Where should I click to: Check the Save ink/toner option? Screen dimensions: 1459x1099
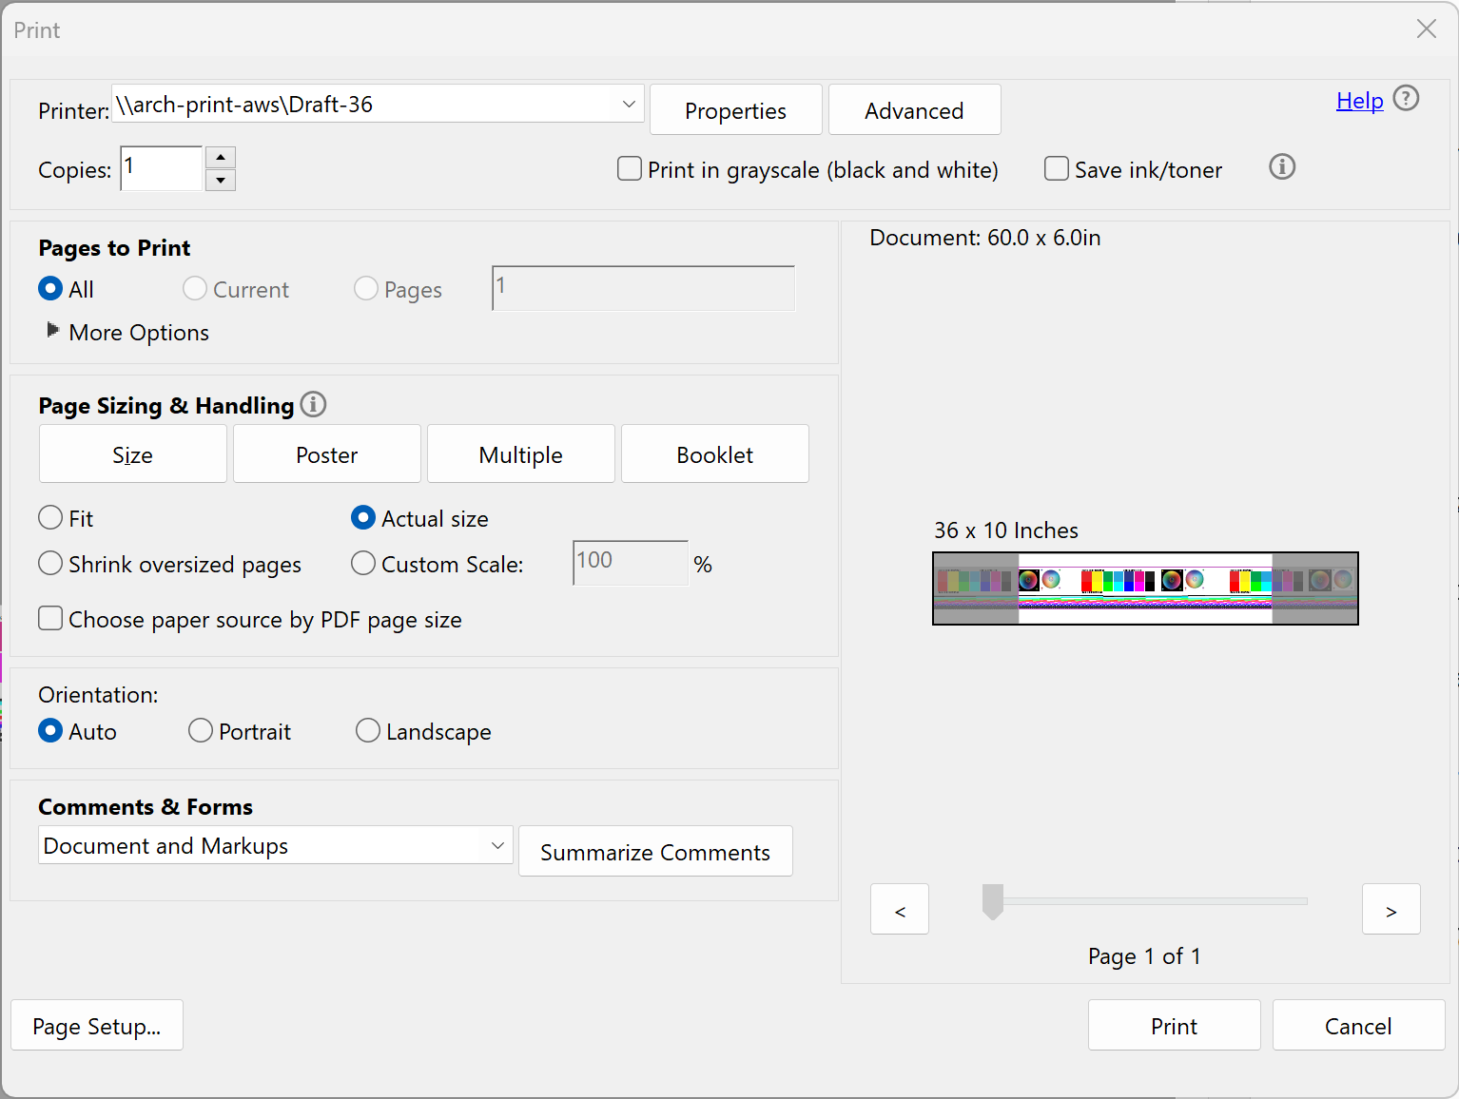pyautogui.click(x=1056, y=168)
